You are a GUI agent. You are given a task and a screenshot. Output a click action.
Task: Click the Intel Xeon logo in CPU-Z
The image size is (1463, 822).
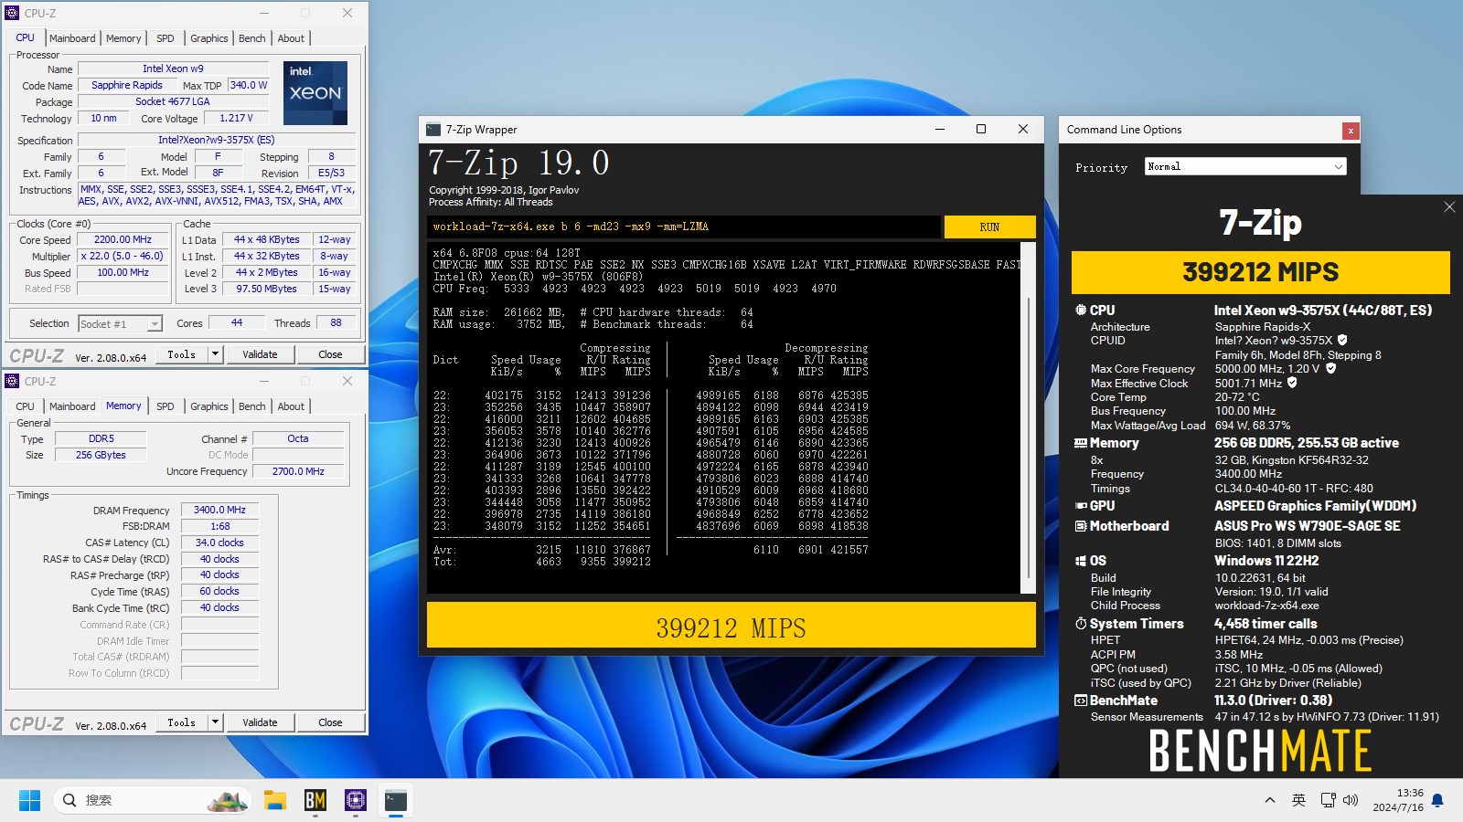click(315, 93)
